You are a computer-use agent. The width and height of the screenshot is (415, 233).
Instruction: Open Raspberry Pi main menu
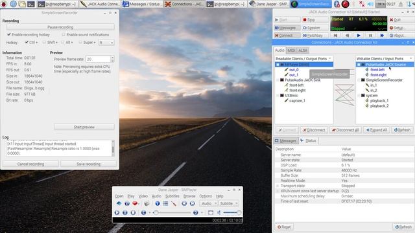pyautogui.click(x=4, y=4)
